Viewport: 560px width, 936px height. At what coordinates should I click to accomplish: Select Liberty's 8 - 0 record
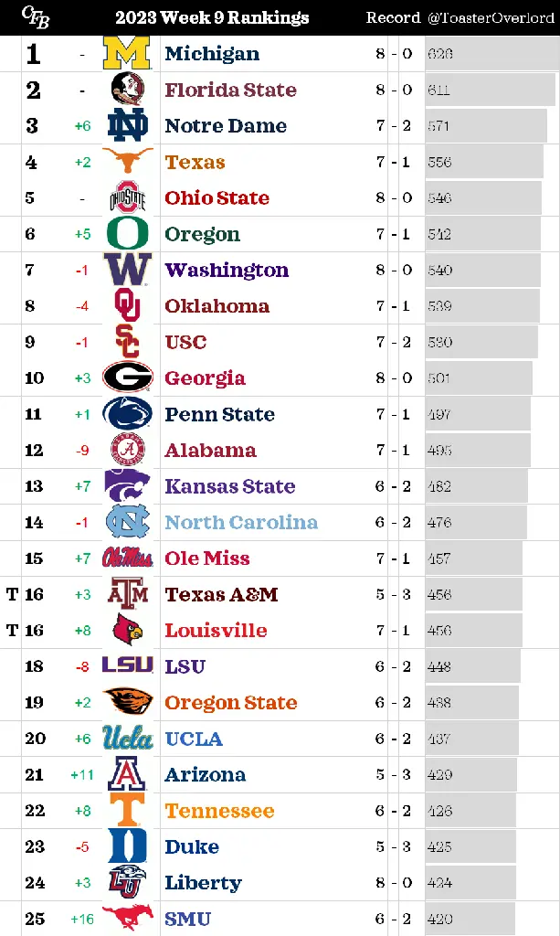coord(394,882)
